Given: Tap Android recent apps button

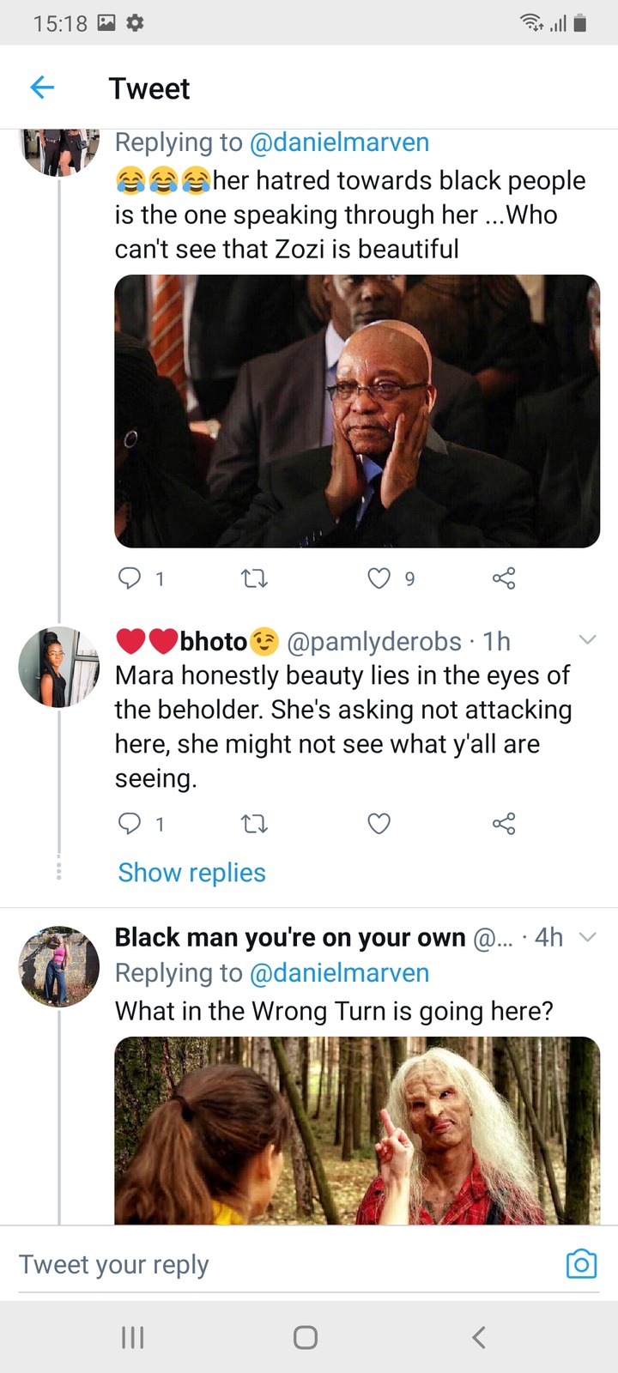Looking at the screenshot, I should pos(132,1337).
